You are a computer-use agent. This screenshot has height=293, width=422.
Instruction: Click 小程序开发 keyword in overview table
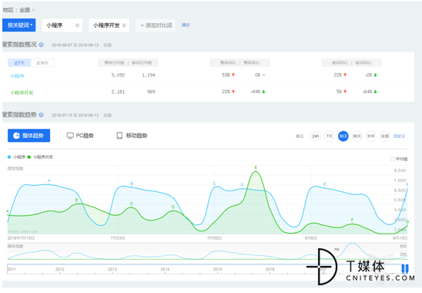(22, 93)
